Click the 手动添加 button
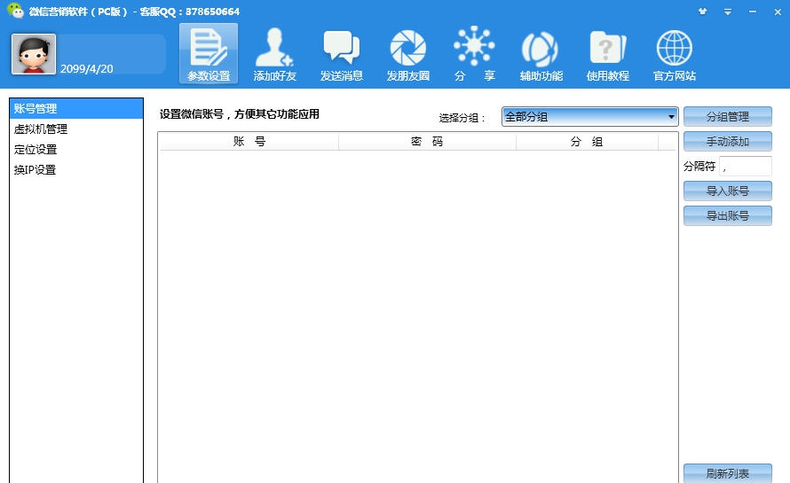The image size is (790, 483). point(728,142)
